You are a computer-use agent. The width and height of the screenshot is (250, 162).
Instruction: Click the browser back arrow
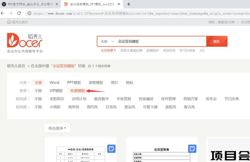click(3, 13)
